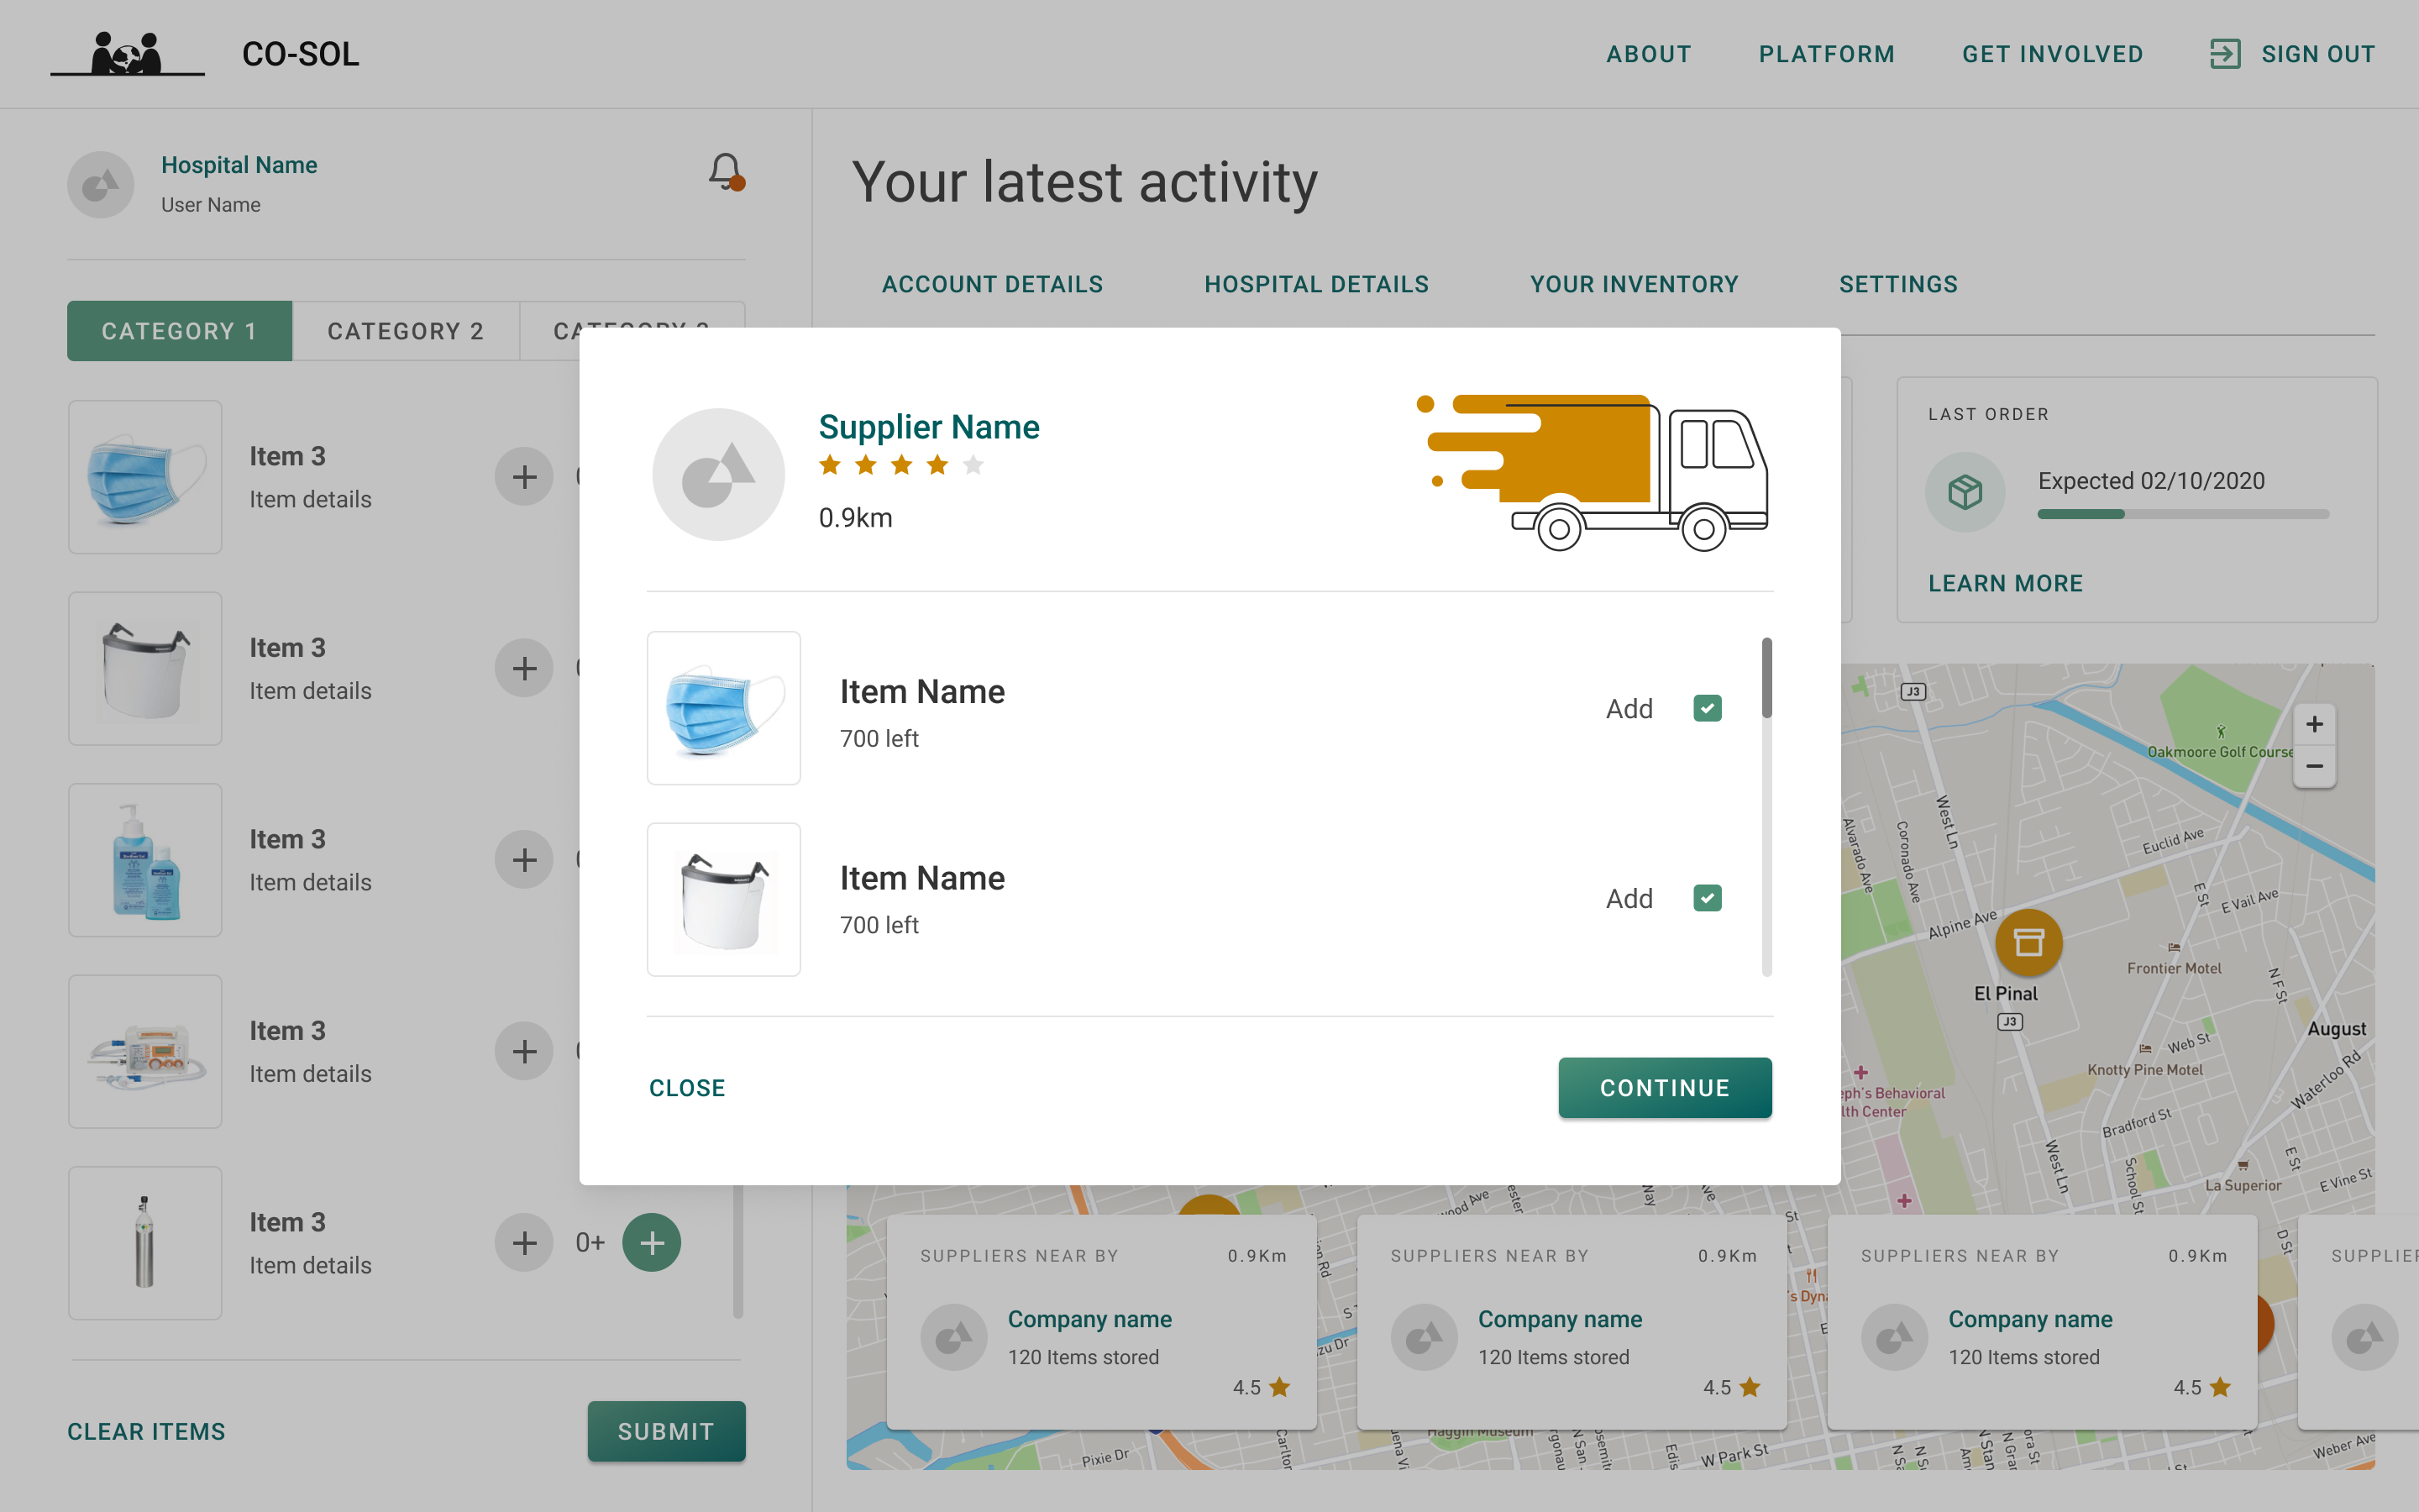
Task: Click Close in supplier dialog
Action: tap(687, 1088)
